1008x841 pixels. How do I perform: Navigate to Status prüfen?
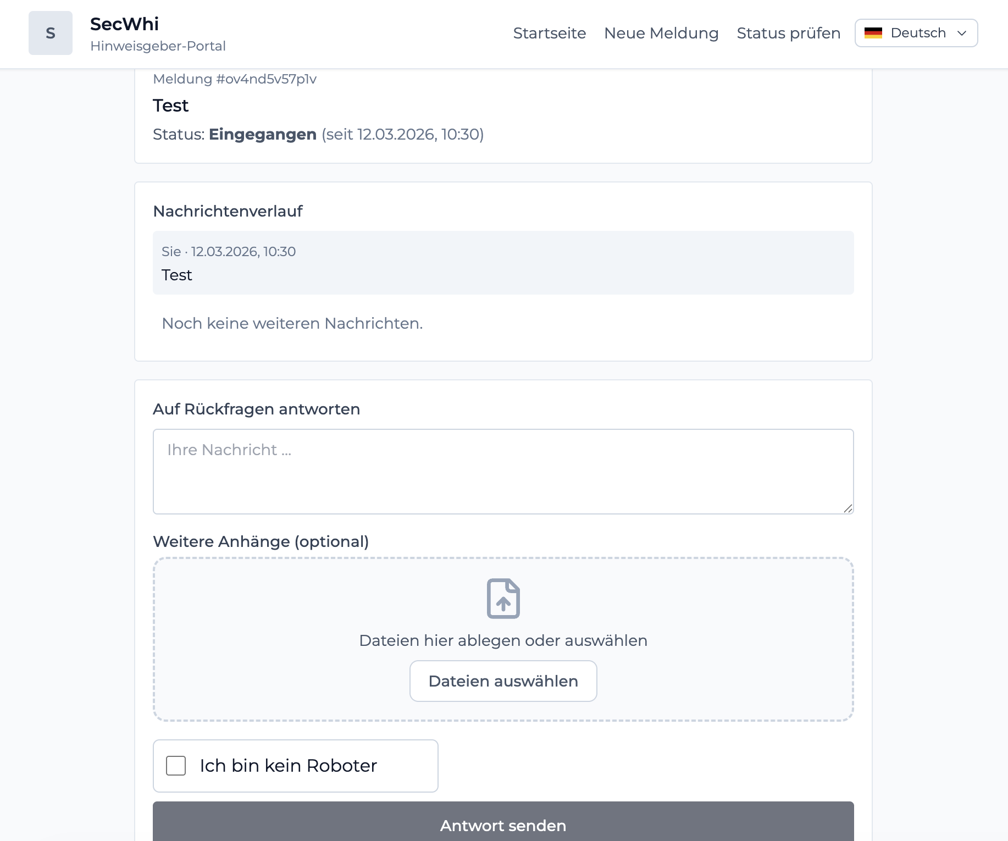pyautogui.click(x=788, y=33)
